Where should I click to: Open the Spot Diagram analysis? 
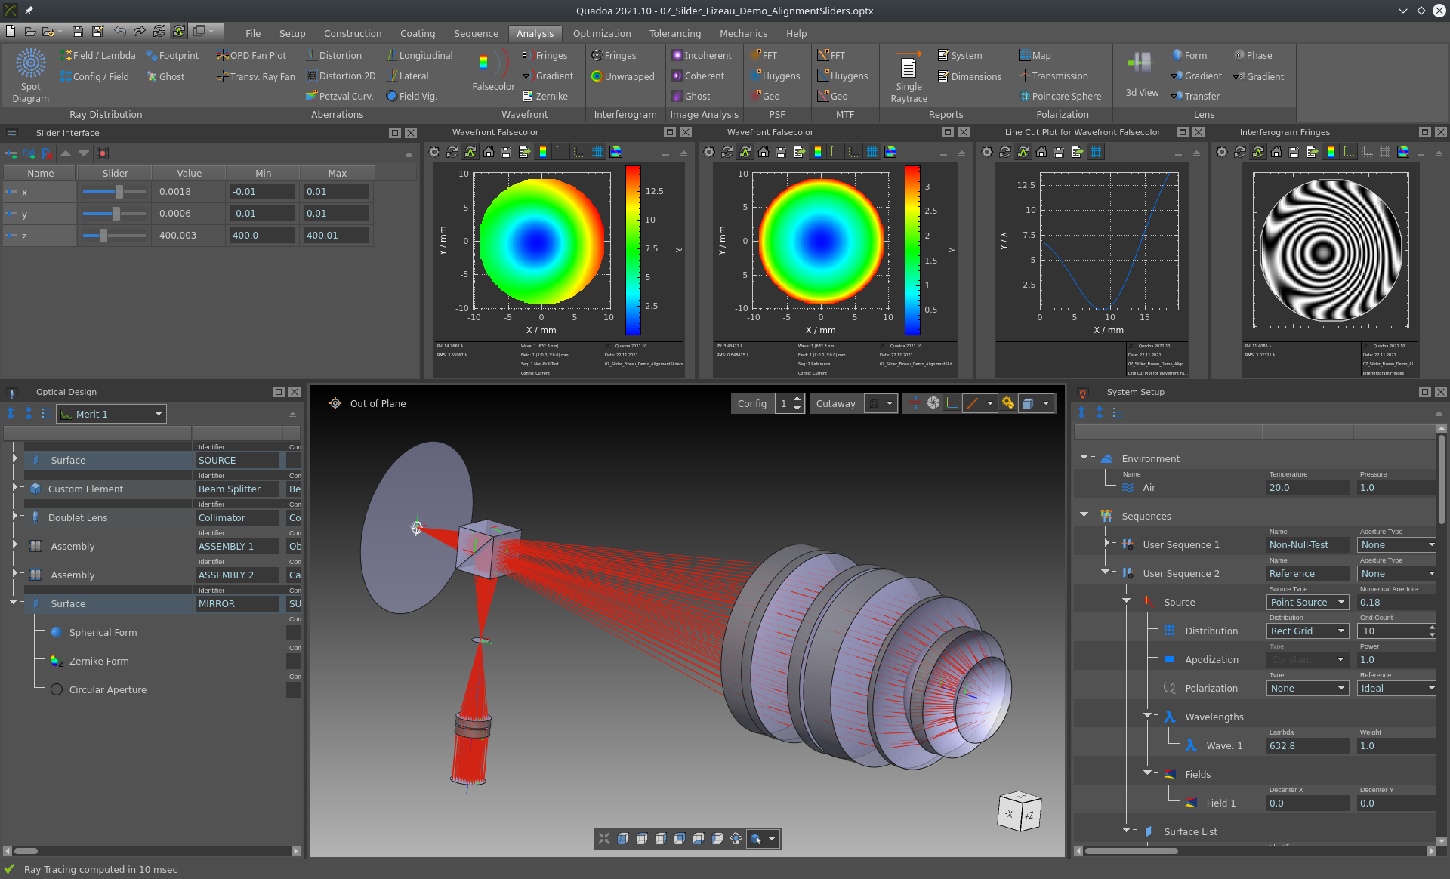coord(30,76)
